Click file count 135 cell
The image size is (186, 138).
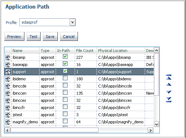[x=86, y=93]
